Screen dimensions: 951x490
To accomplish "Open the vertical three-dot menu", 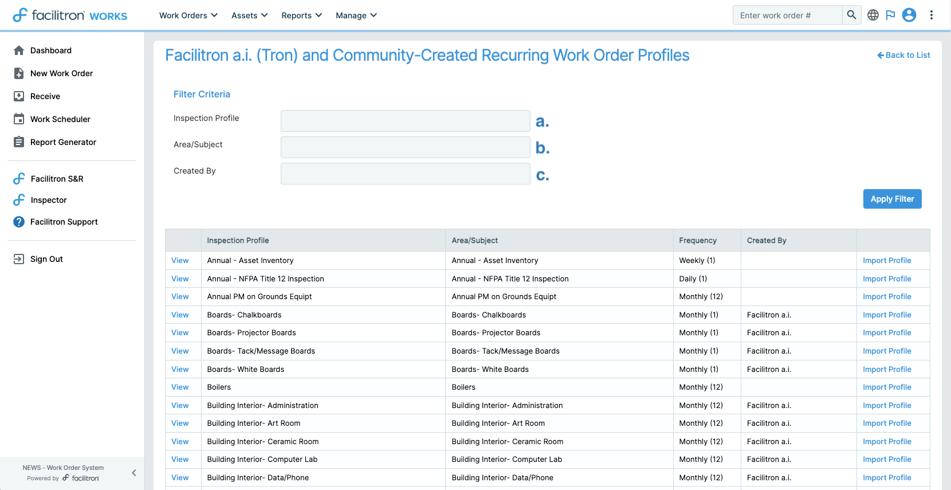I will (x=932, y=15).
